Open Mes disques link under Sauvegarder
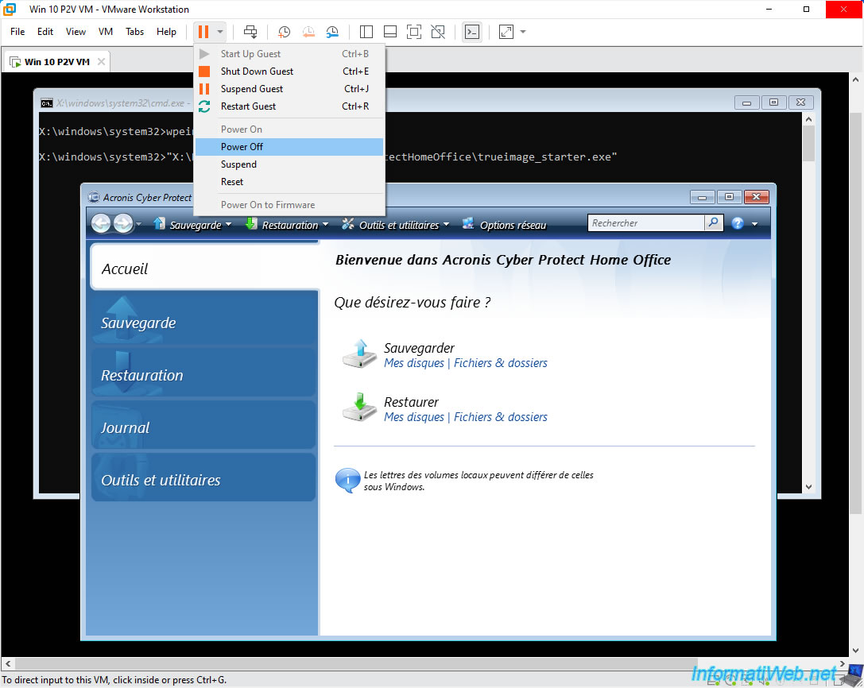Viewport: 864px width, 688px height. (414, 363)
